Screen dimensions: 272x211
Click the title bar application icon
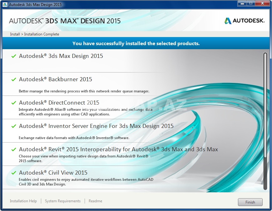[x=5, y=4]
